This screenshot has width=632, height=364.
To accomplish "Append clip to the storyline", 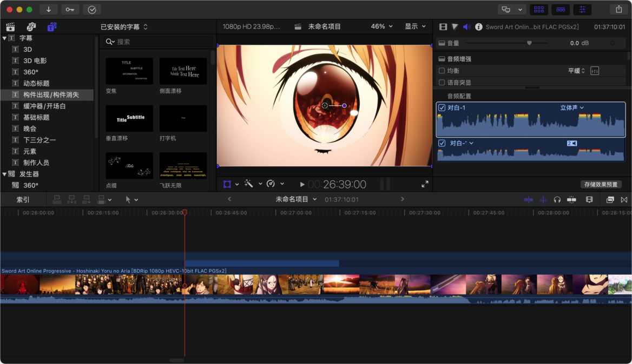I will 86,199.
